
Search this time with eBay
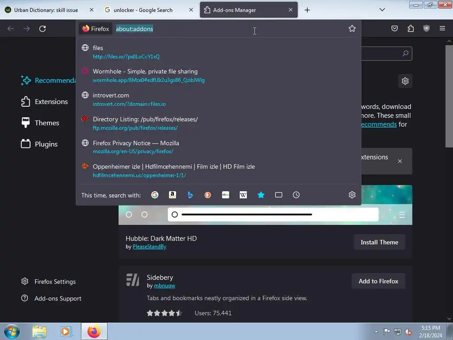(226, 195)
